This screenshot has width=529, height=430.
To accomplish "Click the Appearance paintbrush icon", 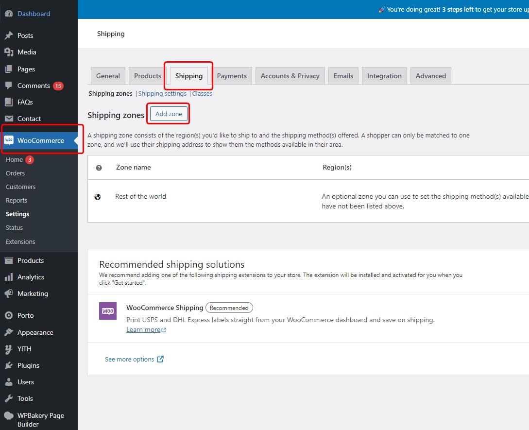I will 9,332.
